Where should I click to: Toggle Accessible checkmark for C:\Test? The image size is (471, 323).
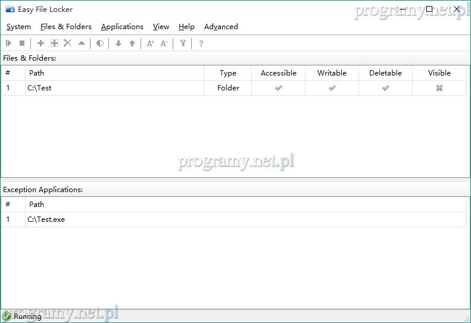[x=278, y=88]
